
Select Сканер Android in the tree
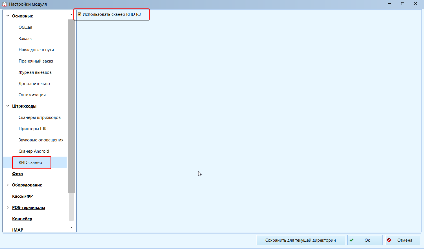click(34, 151)
